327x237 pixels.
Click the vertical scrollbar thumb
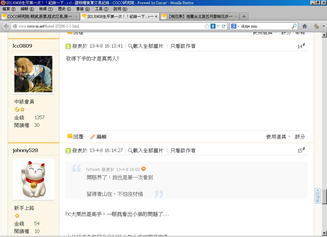point(324,196)
